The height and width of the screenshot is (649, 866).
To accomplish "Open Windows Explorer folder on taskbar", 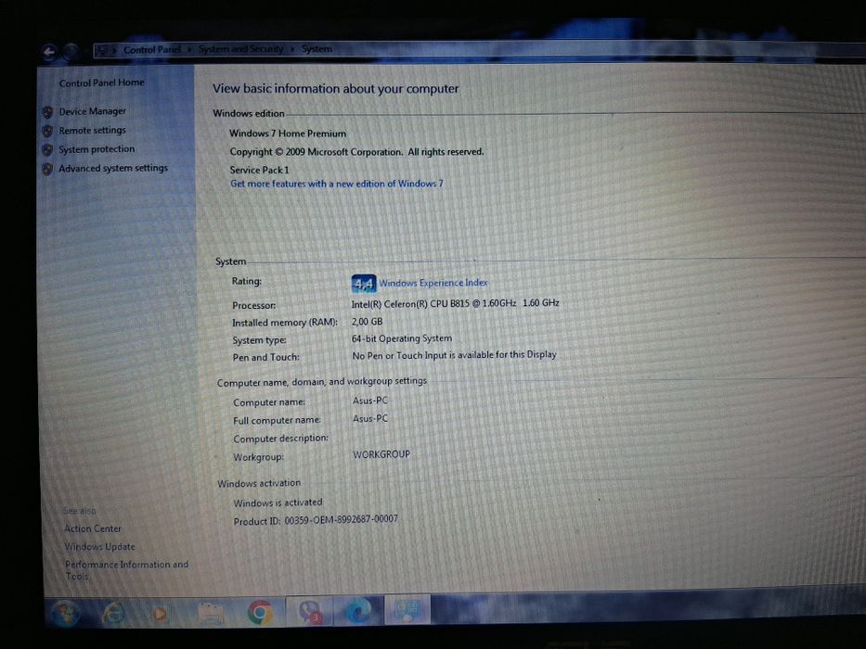I will (x=211, y=613).
